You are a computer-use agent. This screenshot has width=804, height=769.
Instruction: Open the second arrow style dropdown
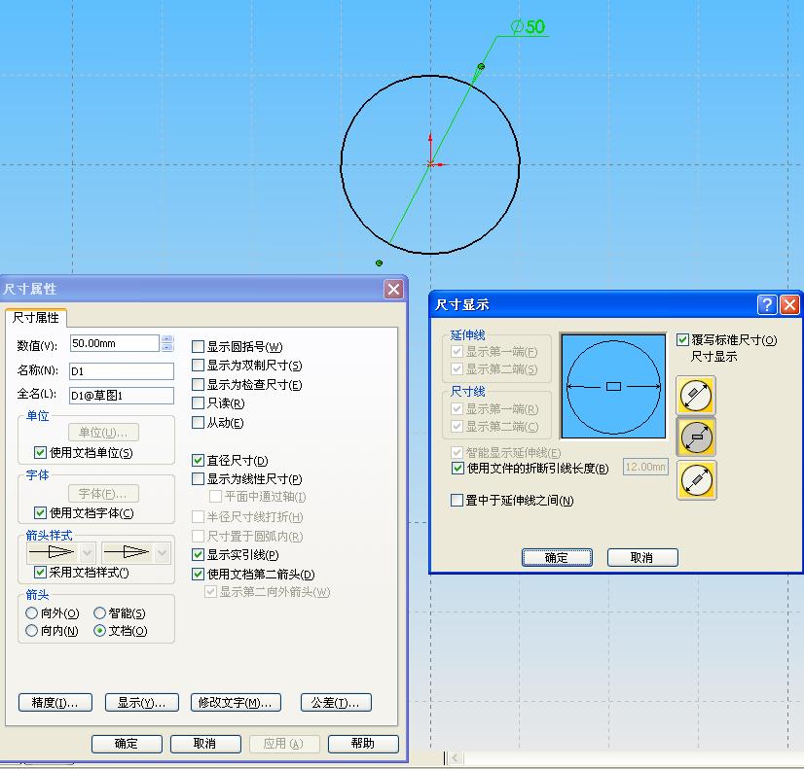pos(163,552)
